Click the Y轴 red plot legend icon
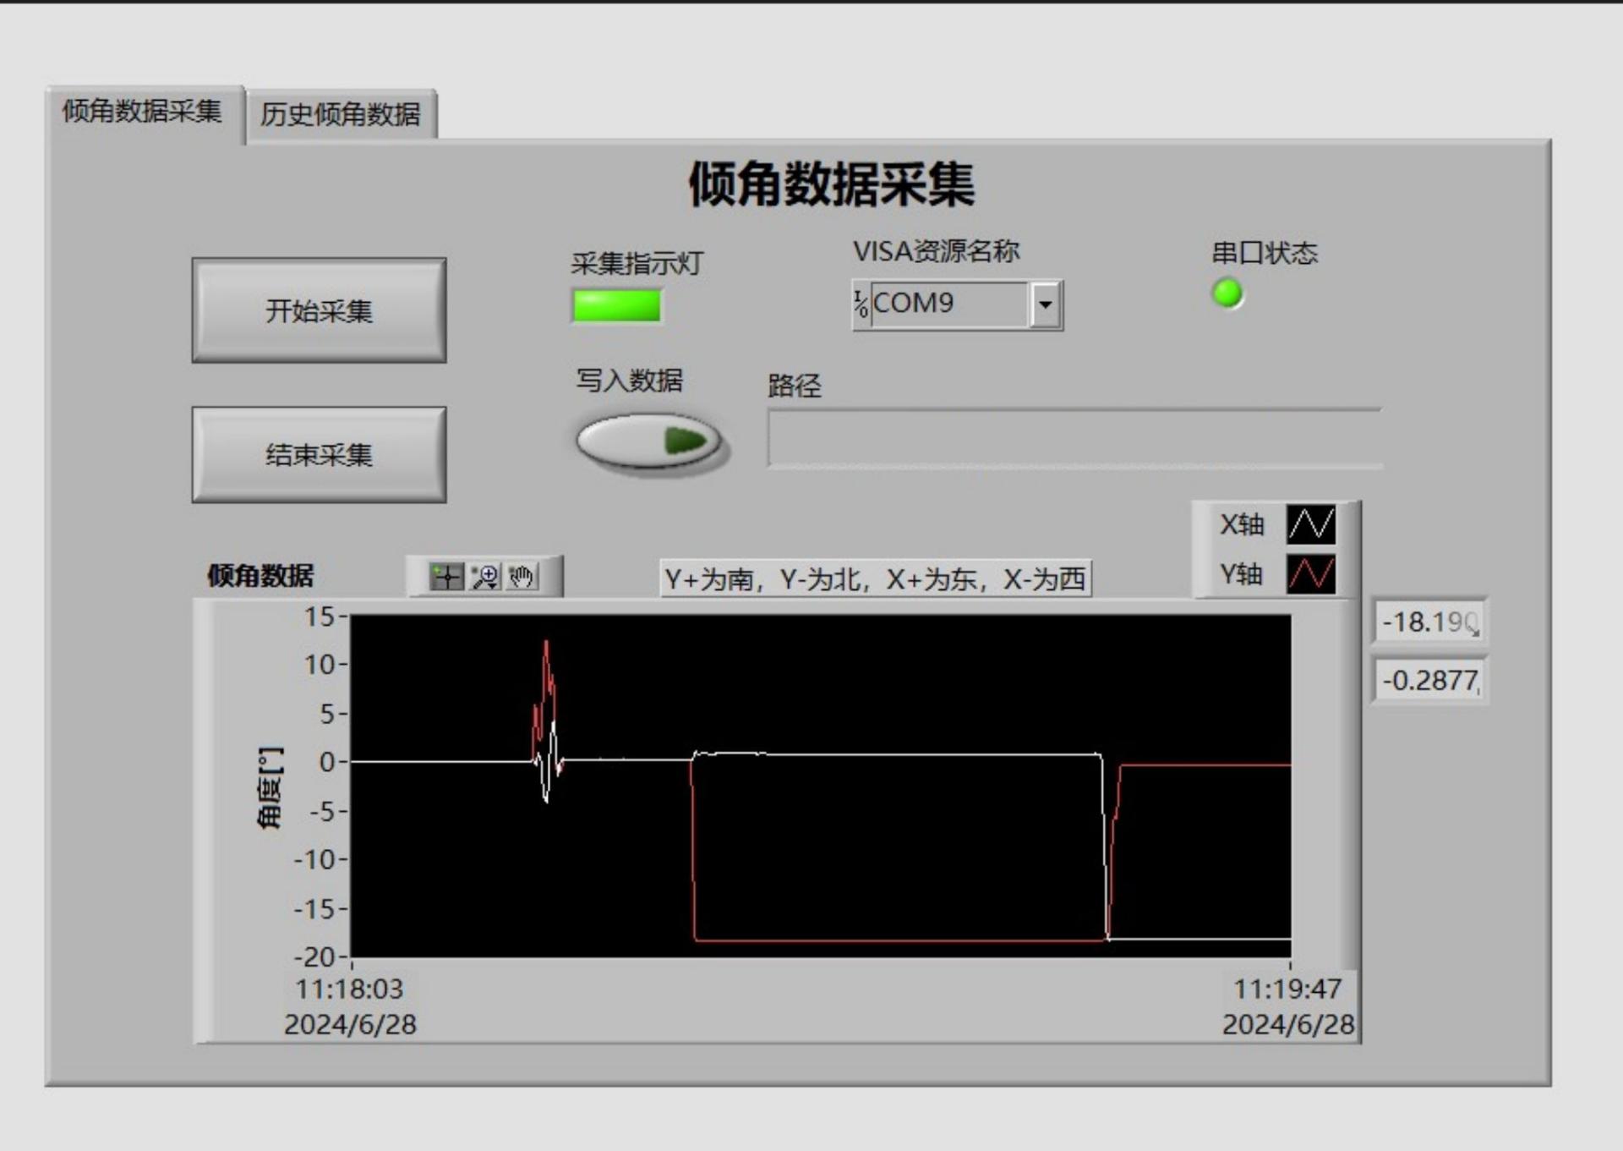 click(x=1310, y=574)
